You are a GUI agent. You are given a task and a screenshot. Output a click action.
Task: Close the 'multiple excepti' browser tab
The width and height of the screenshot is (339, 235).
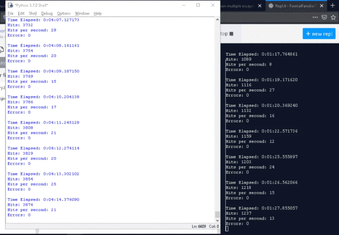pos(260,6)
